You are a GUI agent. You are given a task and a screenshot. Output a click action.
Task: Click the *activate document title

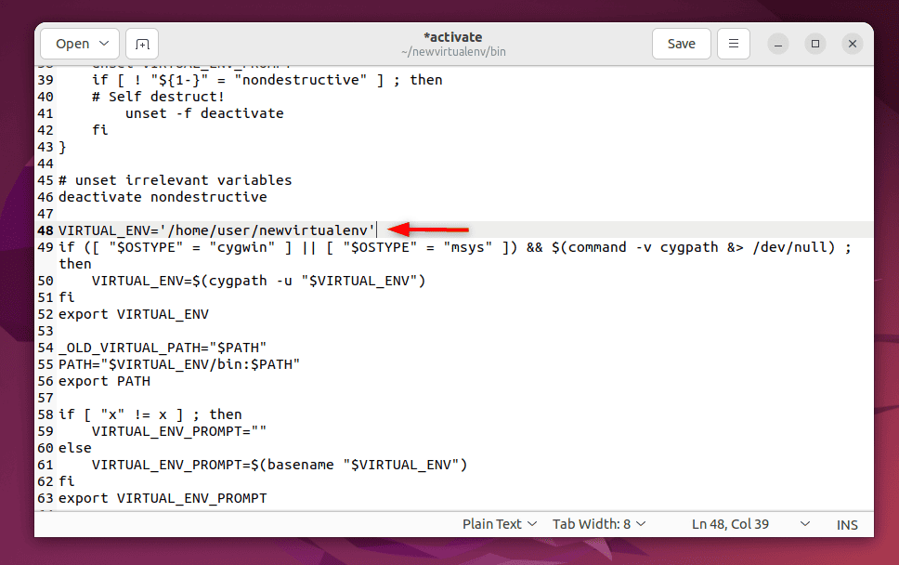453,37
